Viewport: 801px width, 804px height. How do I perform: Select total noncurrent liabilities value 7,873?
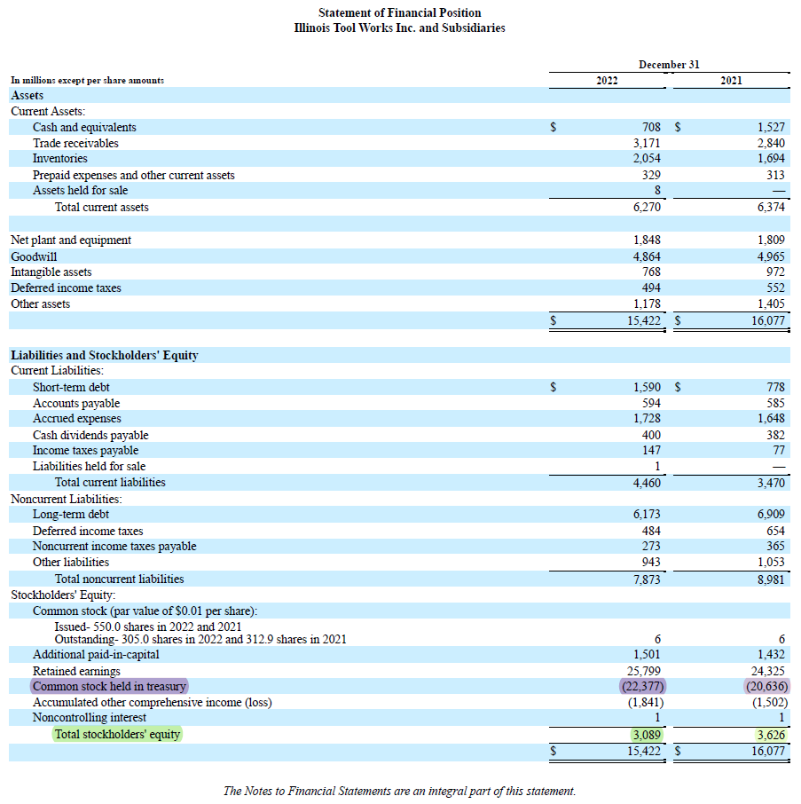(x=647, y=579)
